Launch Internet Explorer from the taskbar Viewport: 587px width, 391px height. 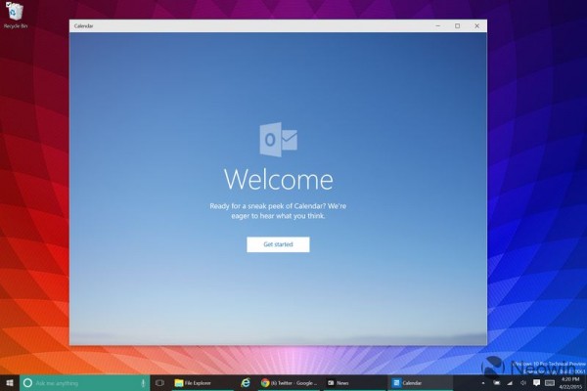click(x=246, y=383)
